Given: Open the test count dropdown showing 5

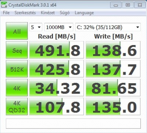Looking at the screenshot, I should tap(36, 27).
